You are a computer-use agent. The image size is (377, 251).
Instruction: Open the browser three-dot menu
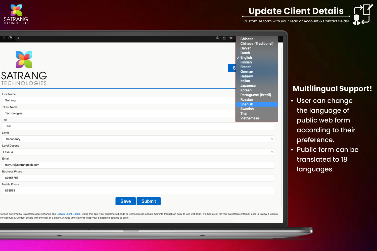(x=280, y=38)
